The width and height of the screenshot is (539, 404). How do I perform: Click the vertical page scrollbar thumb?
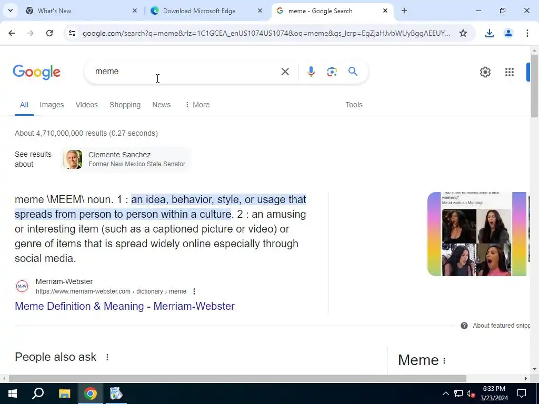coord(534,85)
